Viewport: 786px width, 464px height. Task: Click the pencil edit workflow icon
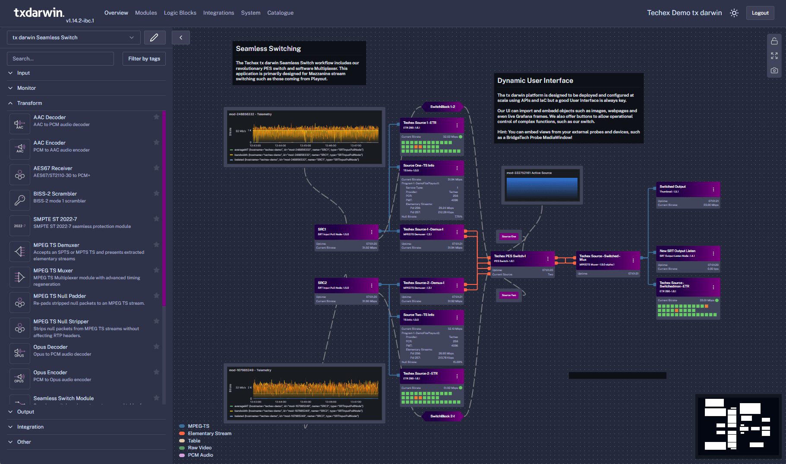point(154,38)
